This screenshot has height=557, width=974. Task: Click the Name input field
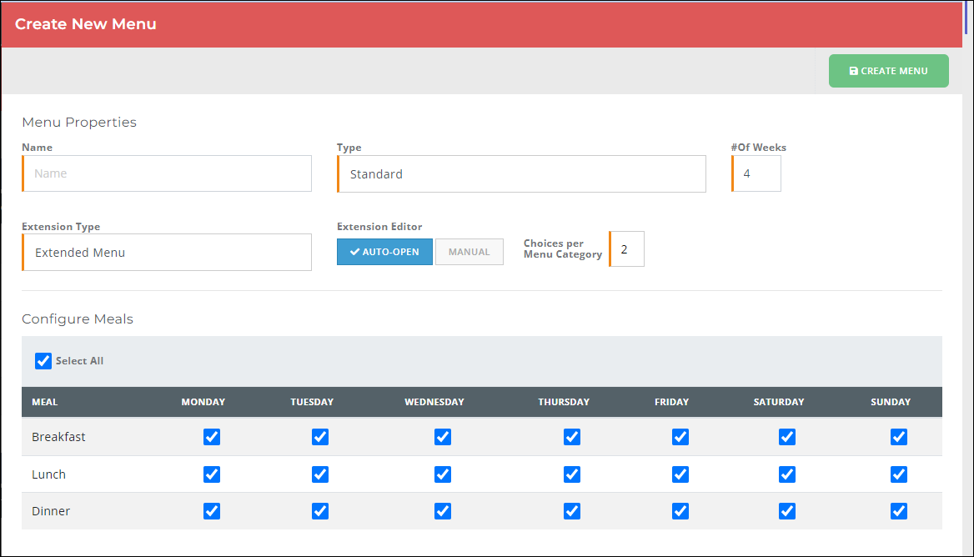[x=167, y=173]
